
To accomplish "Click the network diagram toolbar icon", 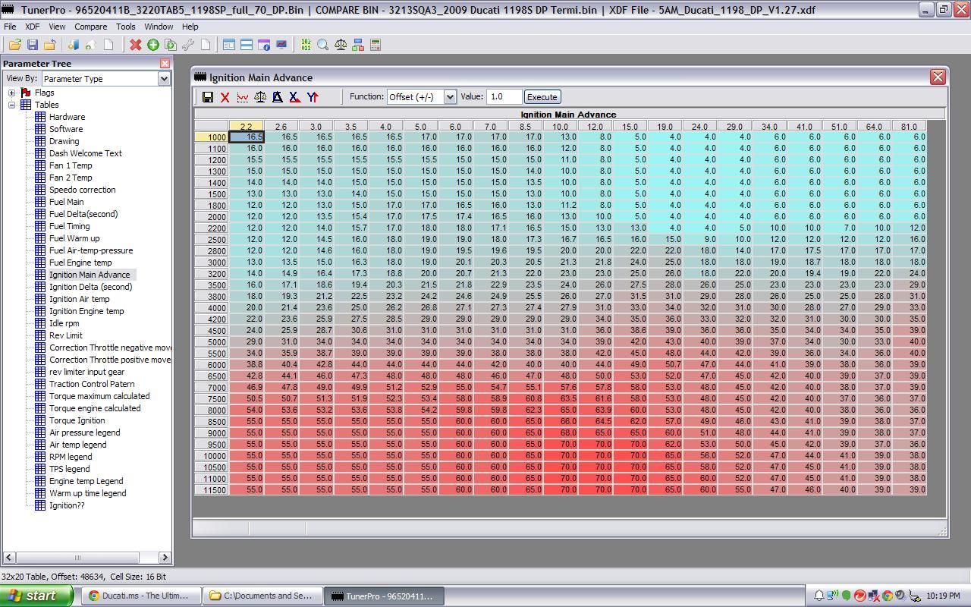I will pyautogui.click(x=358, y=45).
